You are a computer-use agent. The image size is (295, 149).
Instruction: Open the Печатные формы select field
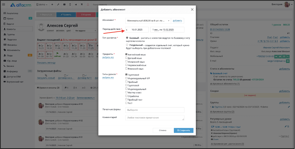(155, 110)
